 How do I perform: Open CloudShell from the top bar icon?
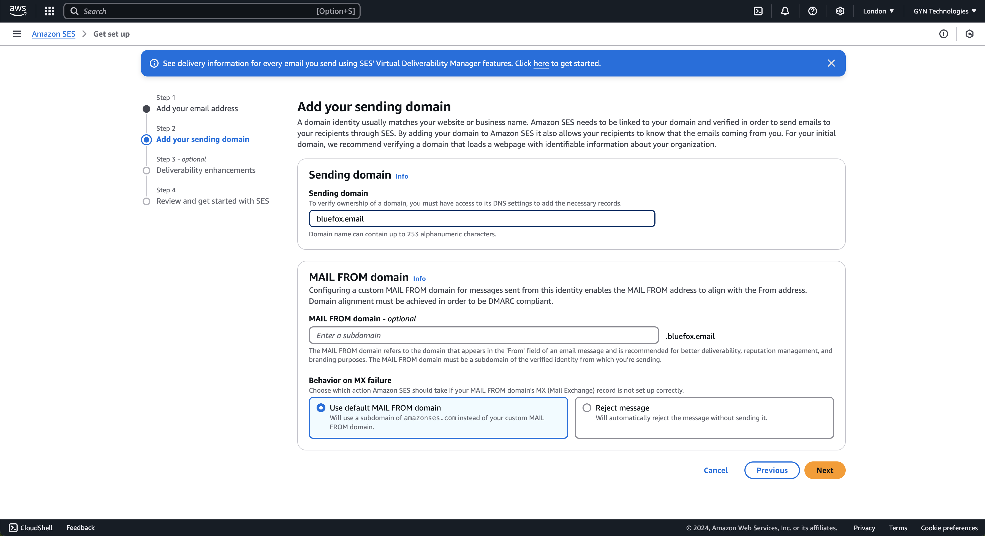point(758,11)
